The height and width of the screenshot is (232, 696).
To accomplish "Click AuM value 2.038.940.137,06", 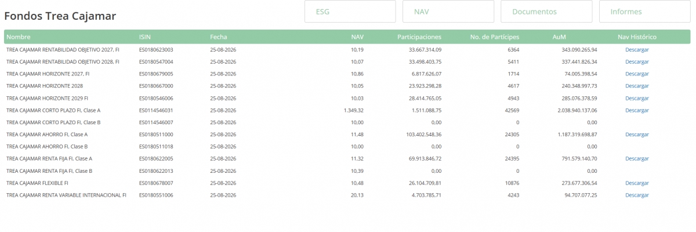I will [x=577, y=110].
